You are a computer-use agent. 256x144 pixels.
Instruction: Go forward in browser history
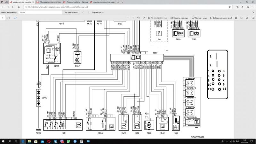tap(8, 7)
